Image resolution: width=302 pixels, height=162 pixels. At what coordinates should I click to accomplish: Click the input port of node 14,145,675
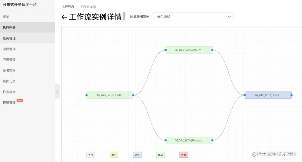coord(166,50)
